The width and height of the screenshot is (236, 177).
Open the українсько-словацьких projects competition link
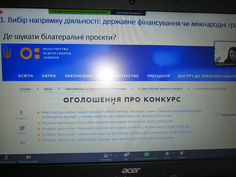tap(116, 133)
